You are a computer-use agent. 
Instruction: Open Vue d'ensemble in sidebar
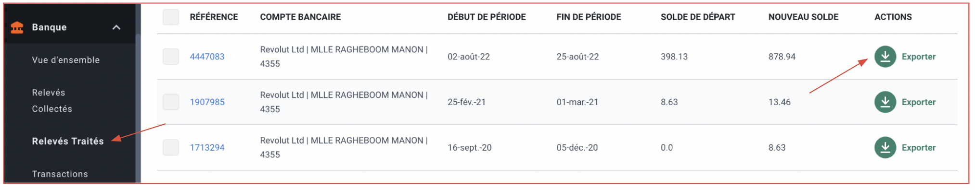66,60
